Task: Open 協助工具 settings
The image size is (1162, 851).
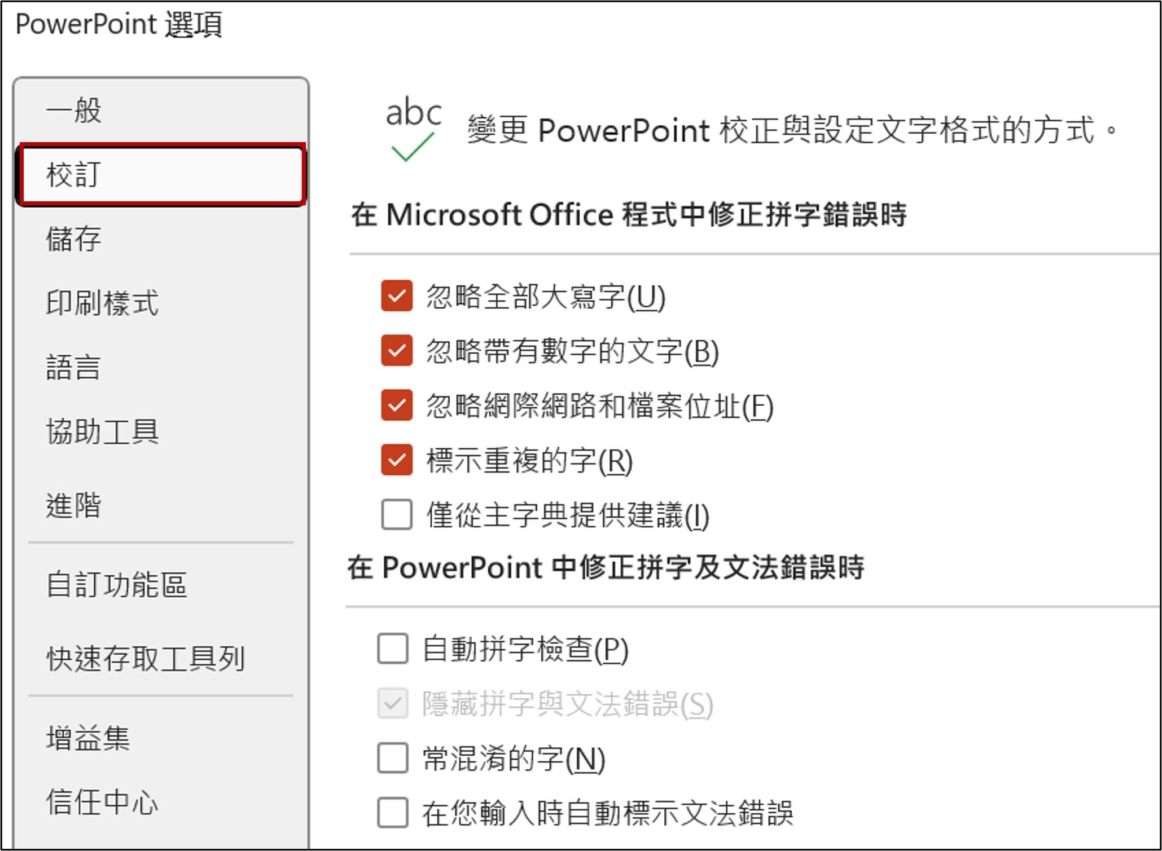Action: point(102,432)
